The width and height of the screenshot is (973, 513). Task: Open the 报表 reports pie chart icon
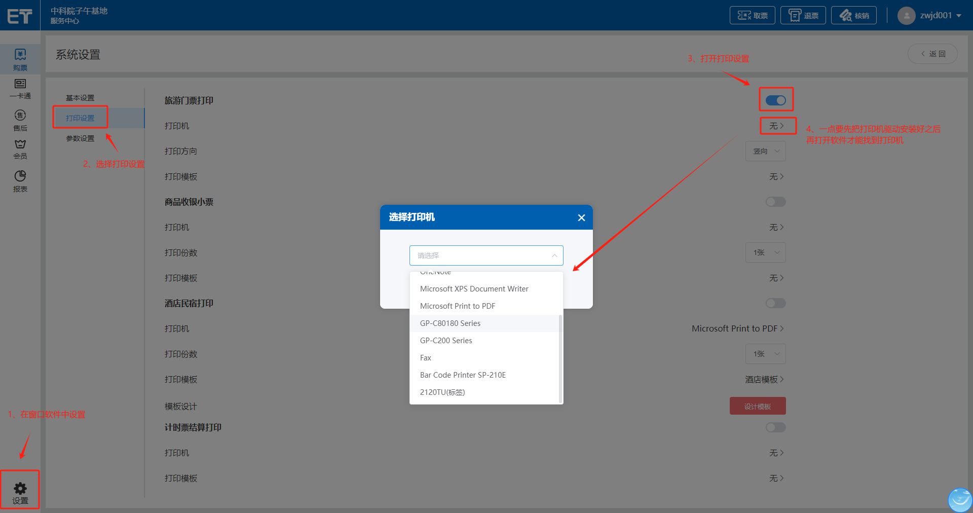tap(20, 176)
